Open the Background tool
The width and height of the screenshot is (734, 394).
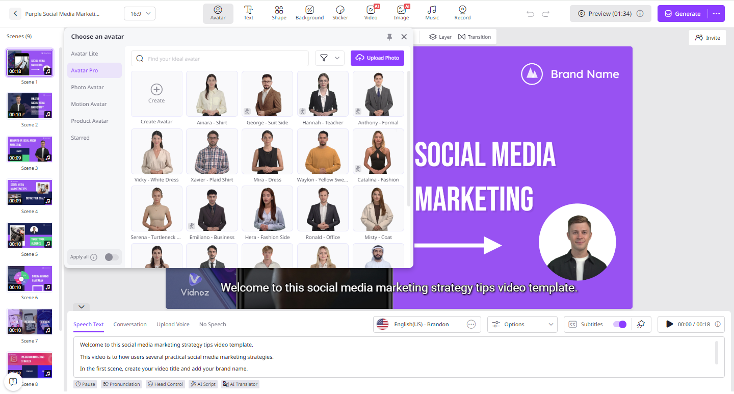309,13
